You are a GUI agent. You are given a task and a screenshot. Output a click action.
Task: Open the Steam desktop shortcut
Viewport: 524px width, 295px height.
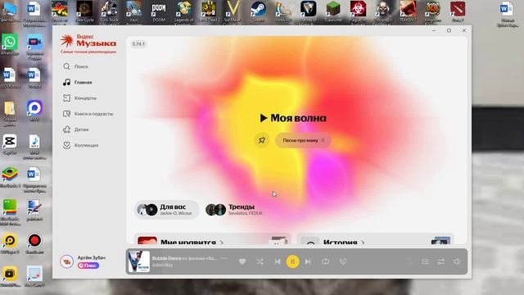(258, 11)
